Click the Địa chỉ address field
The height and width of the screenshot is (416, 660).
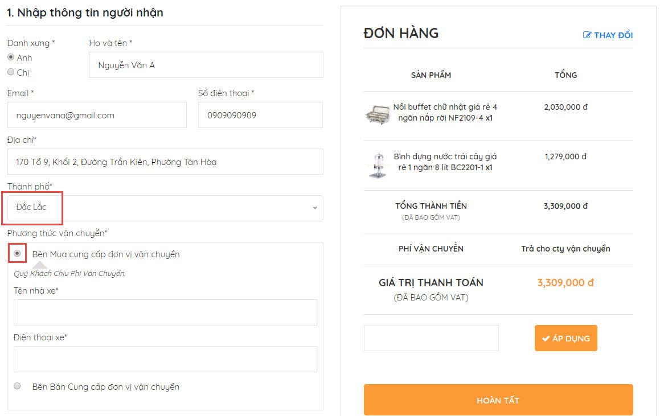(x=165, y=162)
